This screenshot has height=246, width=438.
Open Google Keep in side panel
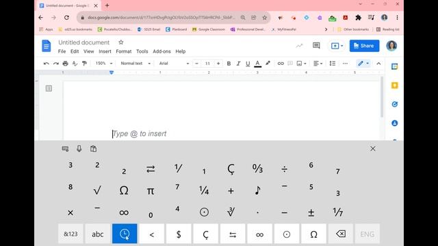[x=394, y=85]
